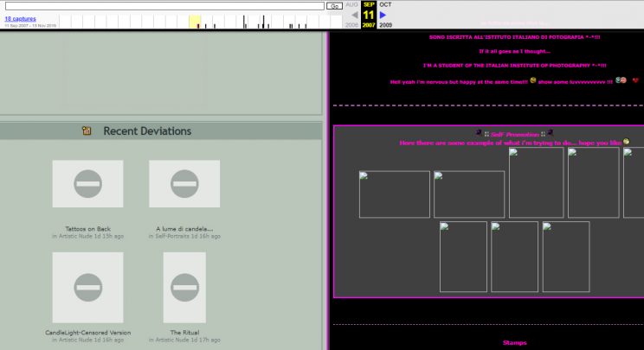The image size is (644, 350).
Task: Go to the next capture arrow
Action: pos(383,15)
